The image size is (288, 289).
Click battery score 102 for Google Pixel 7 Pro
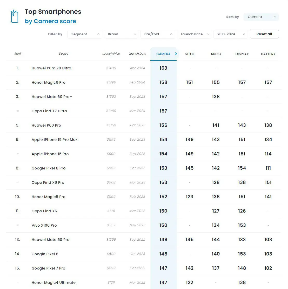[x=268, y=268]
